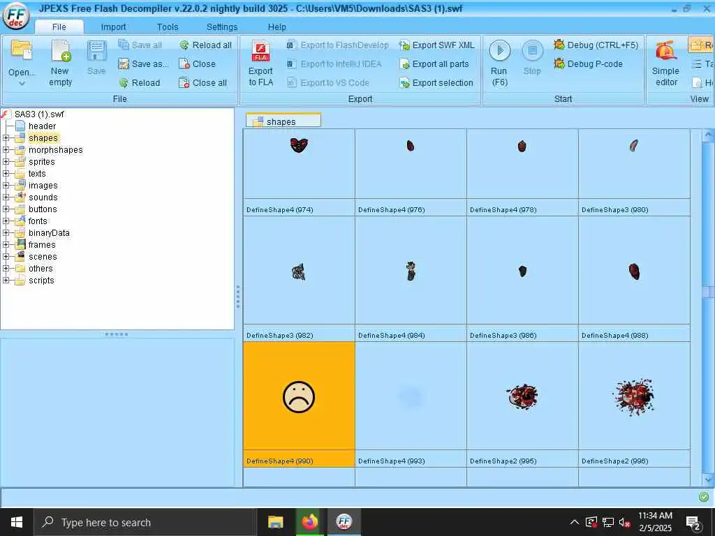Expand the morphshapes tree node
The width and height of the screenshot is (715, 536).
pyautogui.click(x=6, y=149)
